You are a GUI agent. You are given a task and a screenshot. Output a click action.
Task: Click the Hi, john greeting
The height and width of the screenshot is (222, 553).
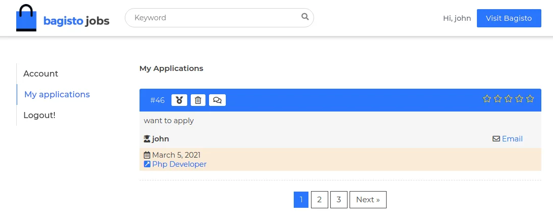[x=457, y=18]
